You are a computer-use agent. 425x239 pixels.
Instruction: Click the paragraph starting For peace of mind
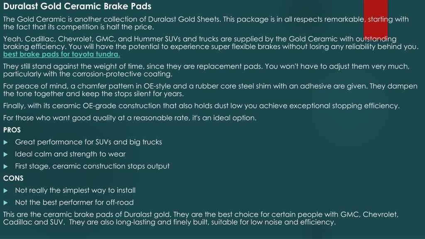[x=210, y=90]
